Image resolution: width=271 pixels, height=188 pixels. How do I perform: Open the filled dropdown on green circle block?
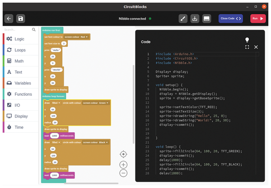pos(56,103)
